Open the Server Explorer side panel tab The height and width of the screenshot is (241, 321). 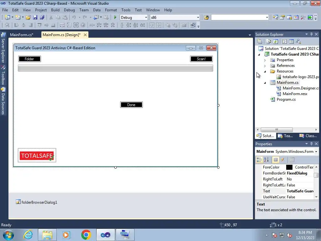pyautogui.click(x=3, y=48)
